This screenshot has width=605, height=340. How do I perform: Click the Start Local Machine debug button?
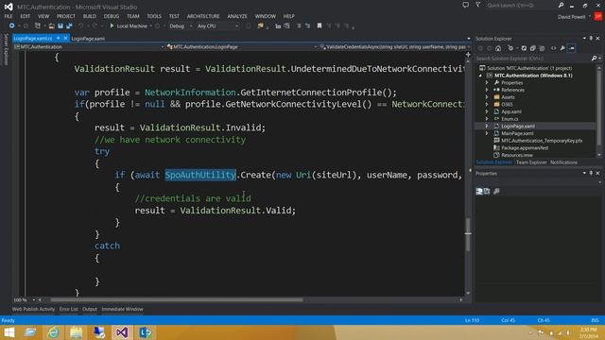[x=129, y=25]
